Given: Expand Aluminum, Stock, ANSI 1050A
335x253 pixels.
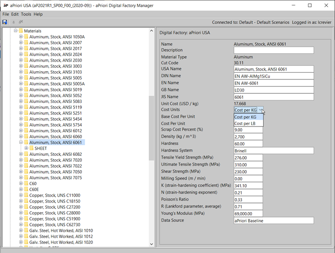Looking at the screenshot, I should click(21, 37).
